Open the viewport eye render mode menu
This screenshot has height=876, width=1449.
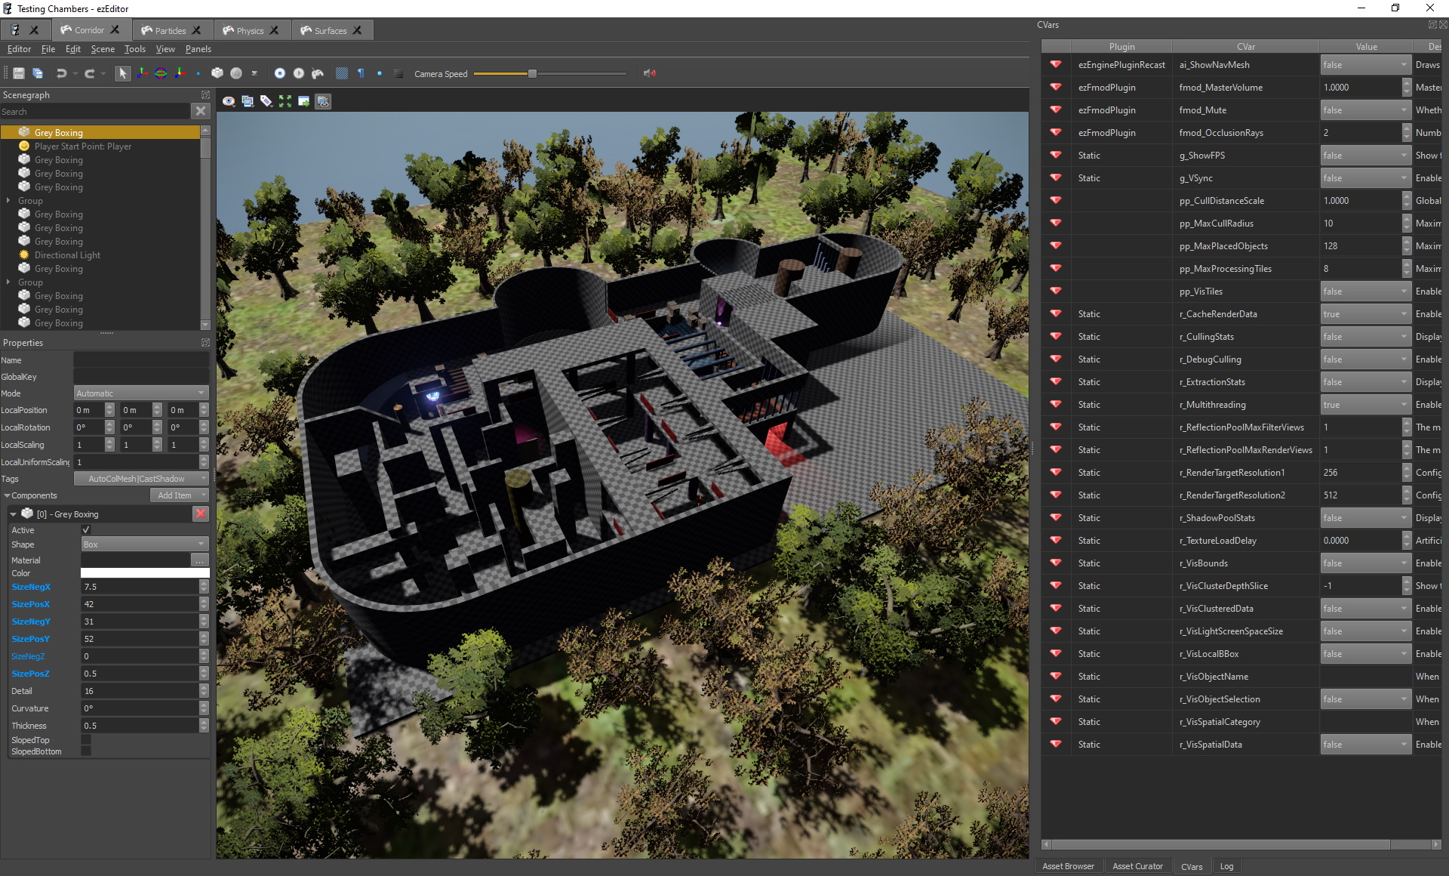pyautogui.click(x=229, y=101)
